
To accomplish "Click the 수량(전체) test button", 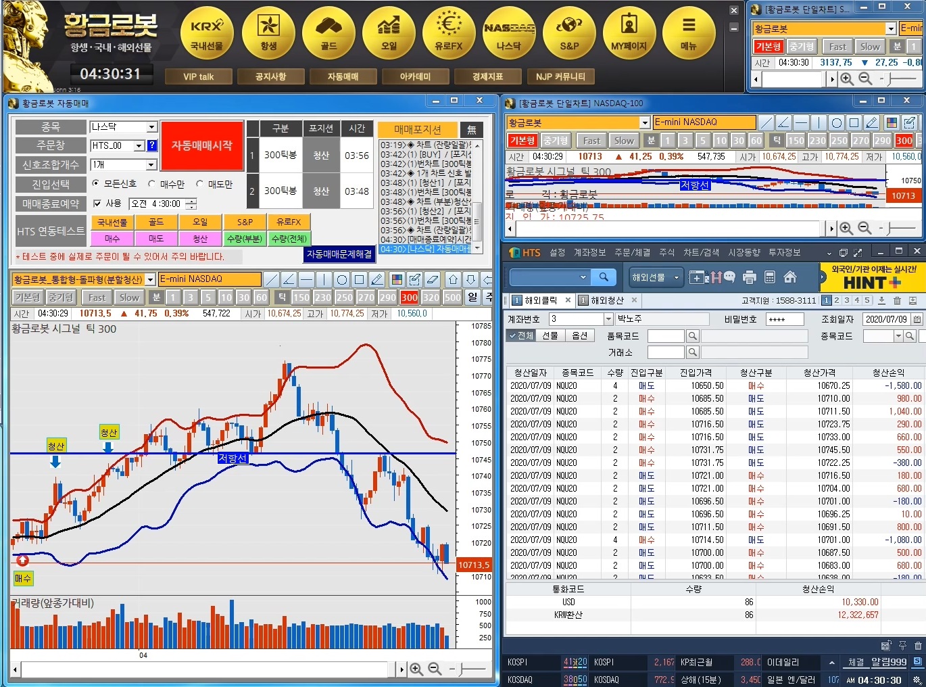I will [289, 239].
